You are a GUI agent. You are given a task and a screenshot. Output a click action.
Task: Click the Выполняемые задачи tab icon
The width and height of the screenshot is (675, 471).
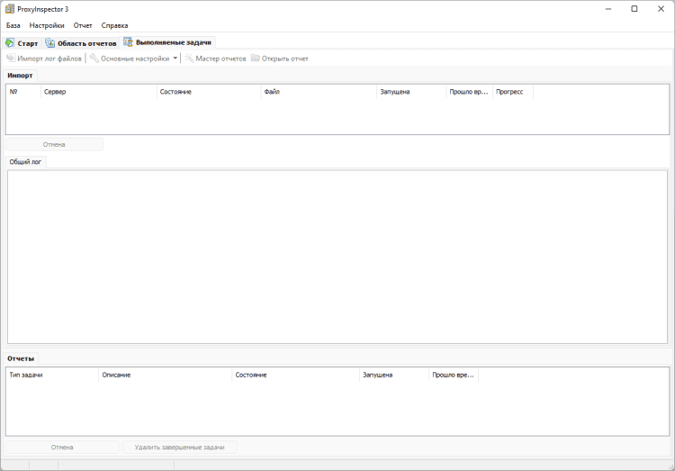click(x=128, y=41)
